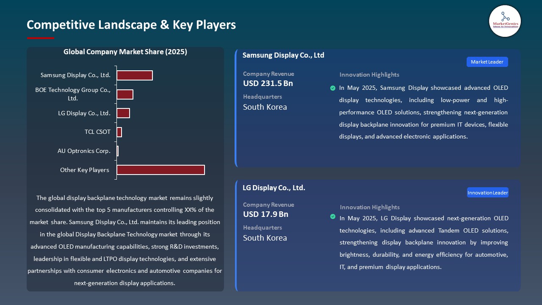Click the USD 17.9 Bn revenue value
Image resolution: width=542 pixels, height=305 pixels.
(265, 214)
